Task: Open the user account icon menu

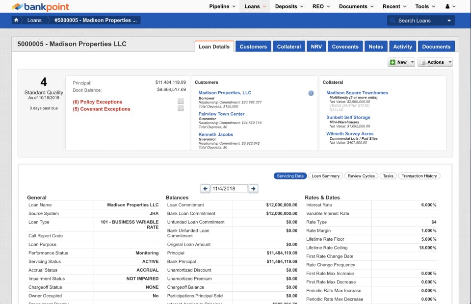Action: tap(450, 6)
